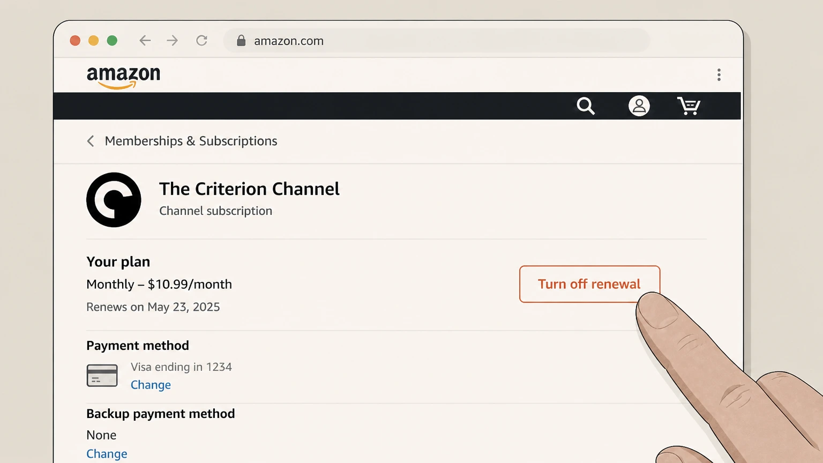Image resolution: width=823 pixels, height=463 pixels.
Task: Click the Your plan heading
Action: click(118, 262)
